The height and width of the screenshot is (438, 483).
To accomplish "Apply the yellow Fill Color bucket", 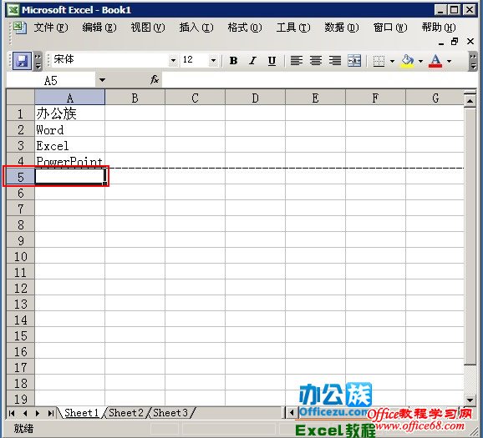I will point(407,61).
